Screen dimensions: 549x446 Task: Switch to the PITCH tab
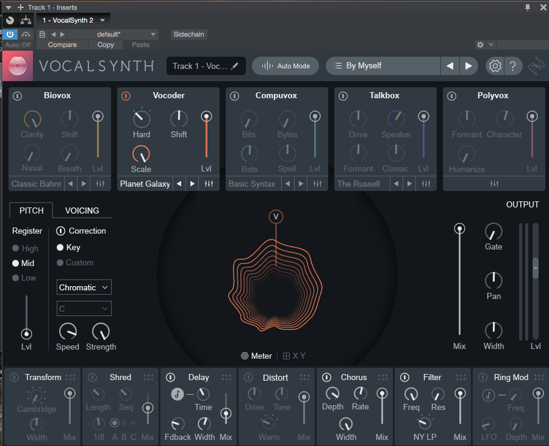pyautogui.click(x=31, y=210)
